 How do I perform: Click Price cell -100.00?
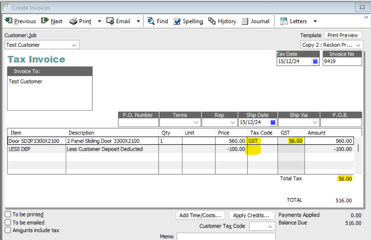[231, 149]
